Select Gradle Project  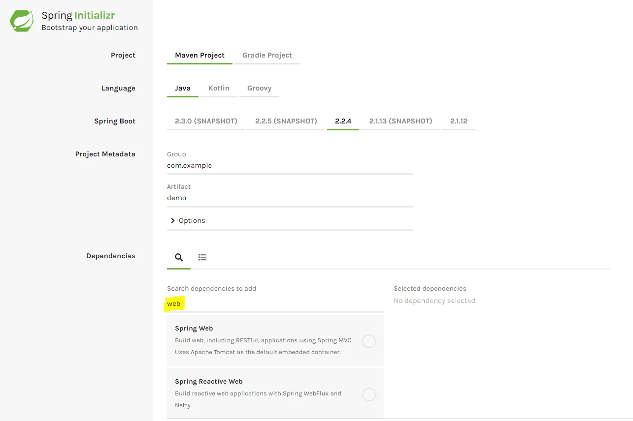point(267,55)
